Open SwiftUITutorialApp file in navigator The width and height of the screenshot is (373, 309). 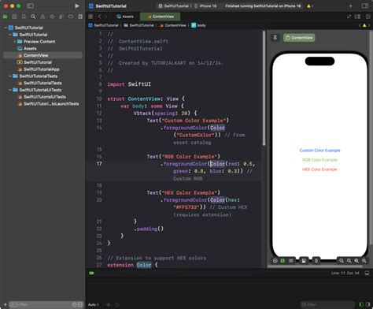click(42, 69)
